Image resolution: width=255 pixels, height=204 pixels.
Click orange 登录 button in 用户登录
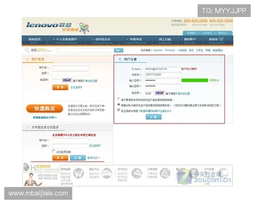[x=60, y=88]
